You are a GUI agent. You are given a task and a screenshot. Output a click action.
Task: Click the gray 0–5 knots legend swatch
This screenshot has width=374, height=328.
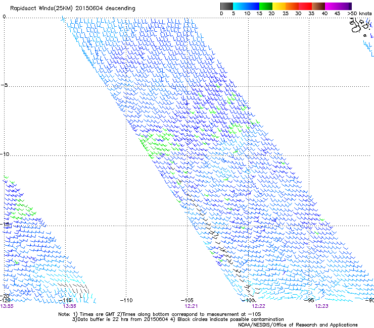click(226, 6)
